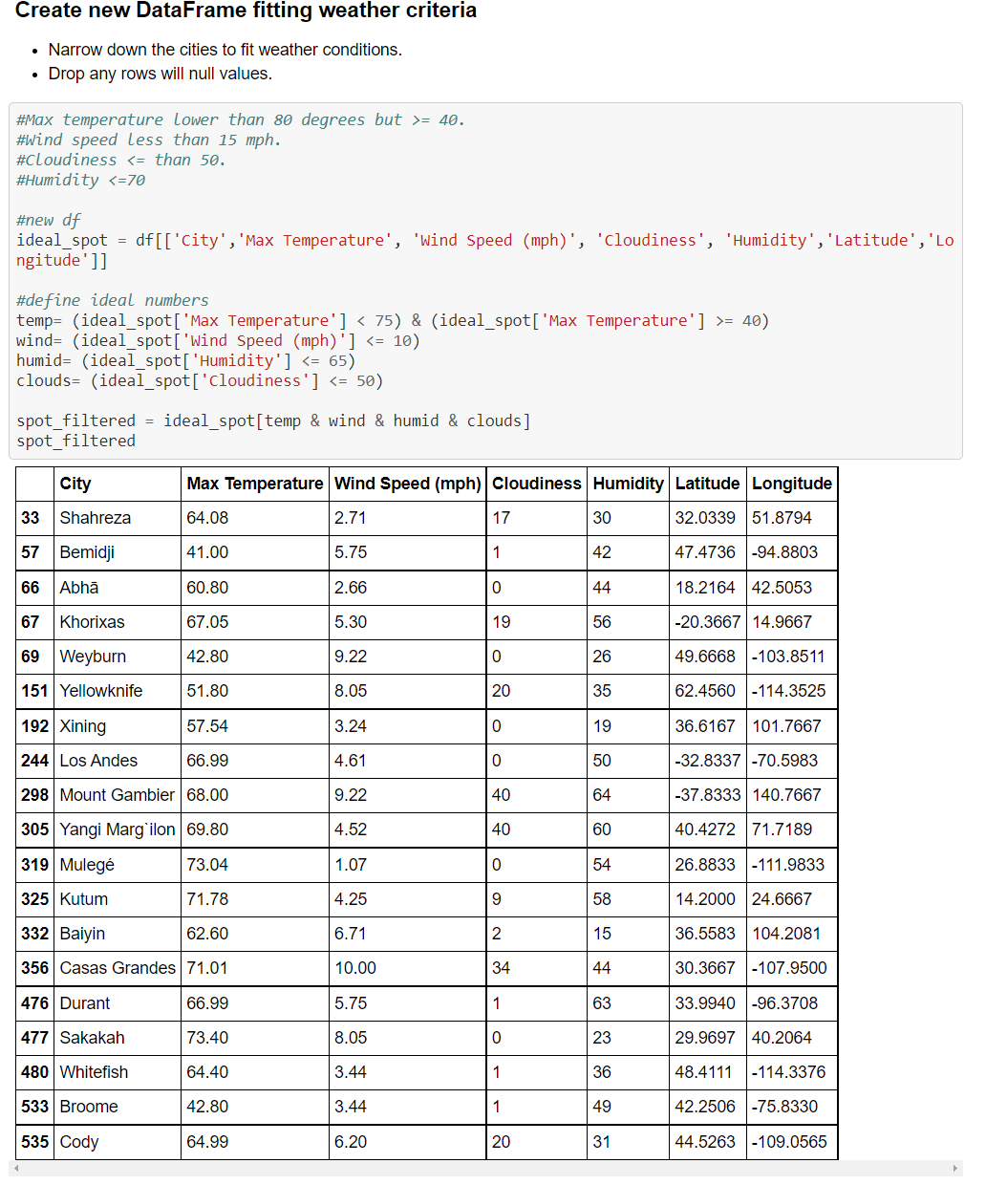Click the city name 'Sakakah' in row 477
This screenshot has width=986, height=1185.
90,1037
